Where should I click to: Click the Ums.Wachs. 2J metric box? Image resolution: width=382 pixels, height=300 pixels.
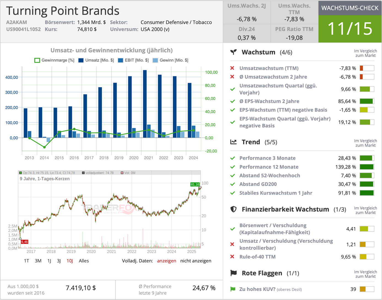coord(247,12)
